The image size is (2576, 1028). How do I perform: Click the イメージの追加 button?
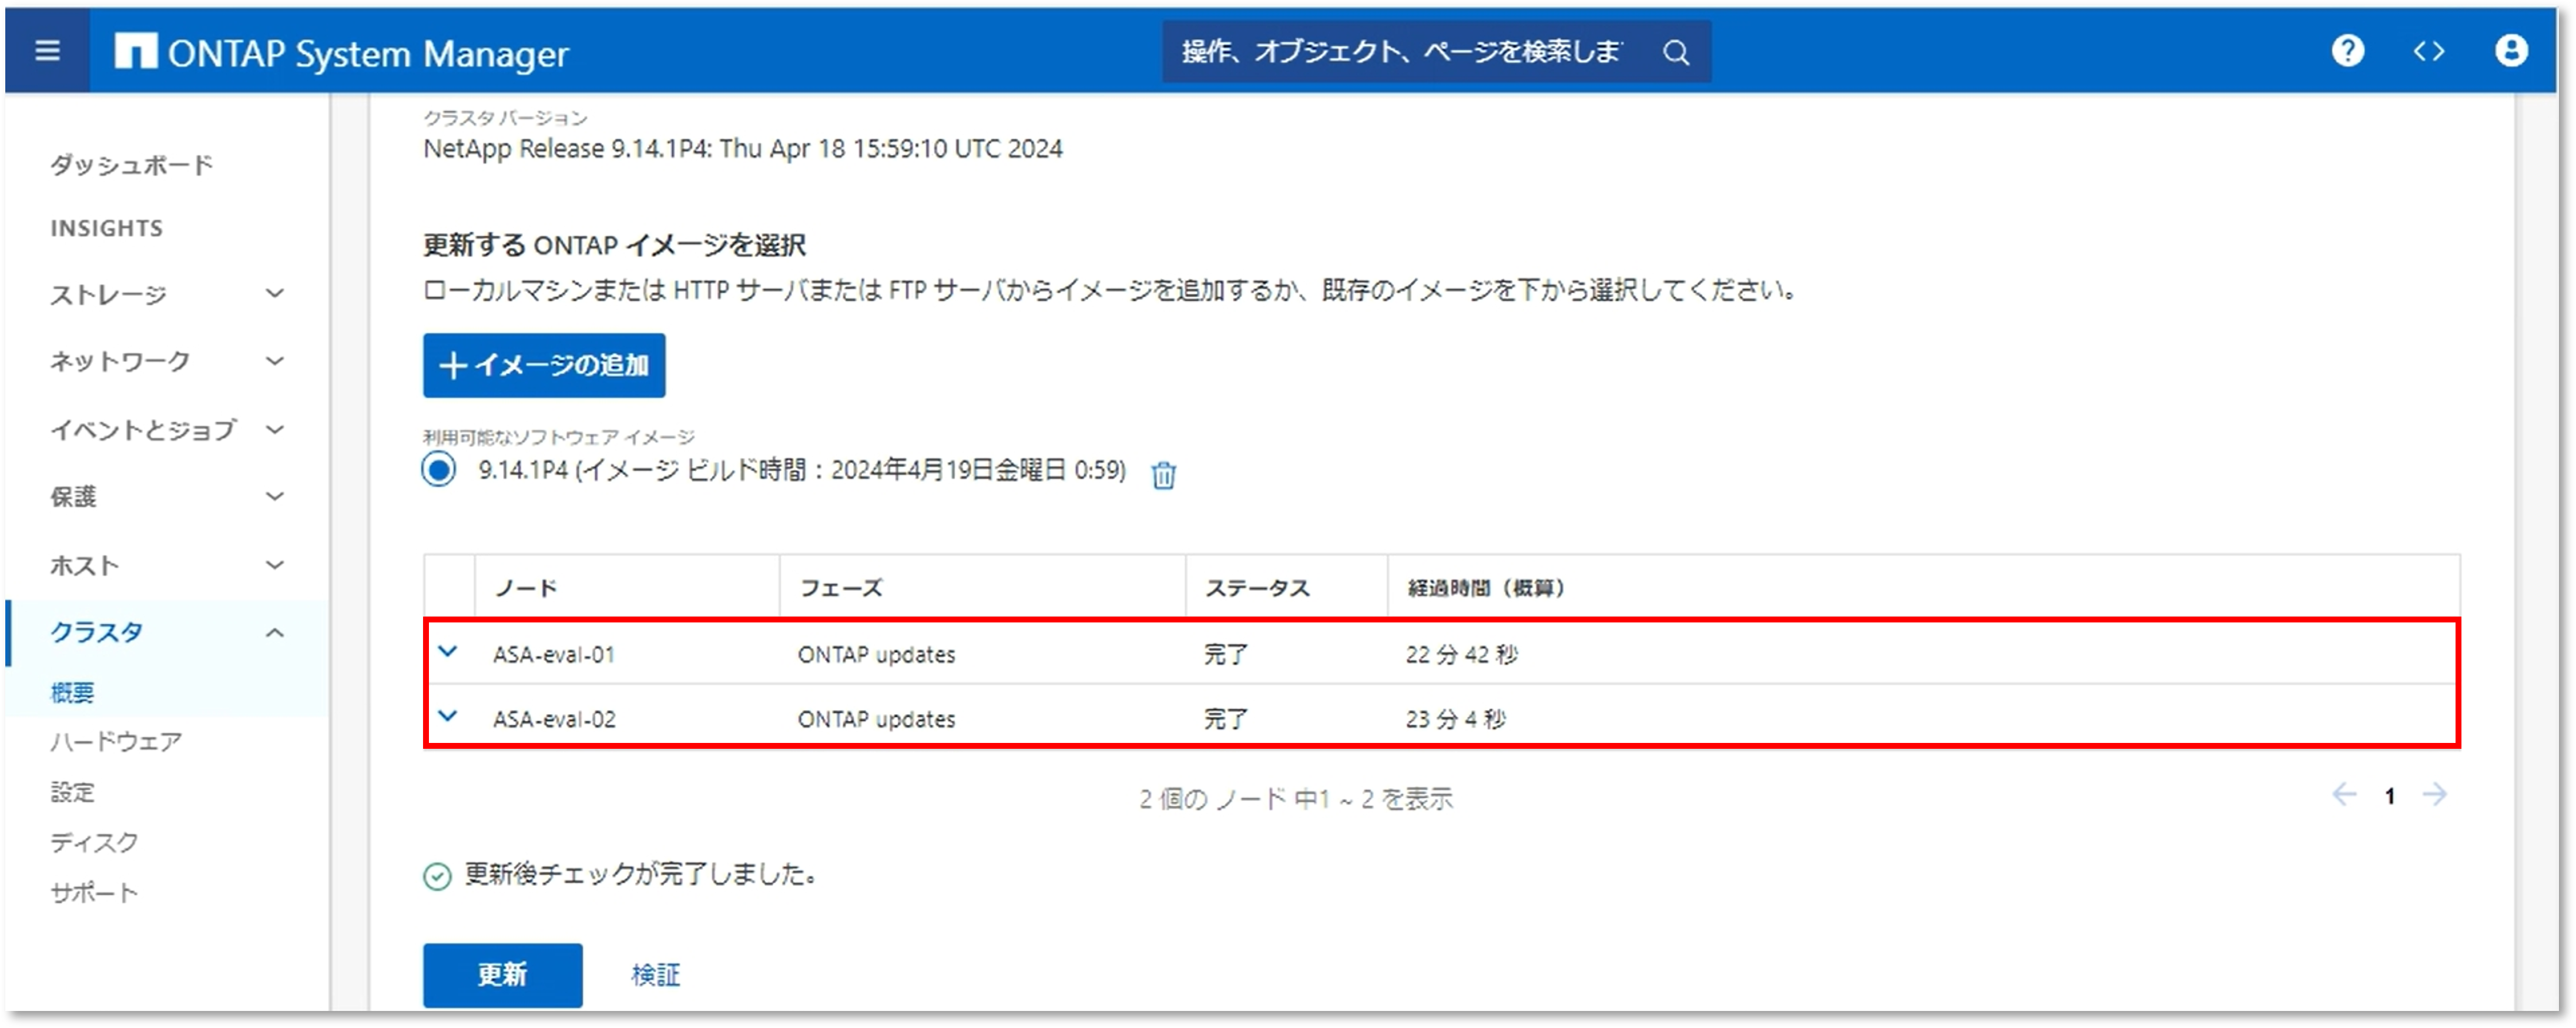coord(544,366)
